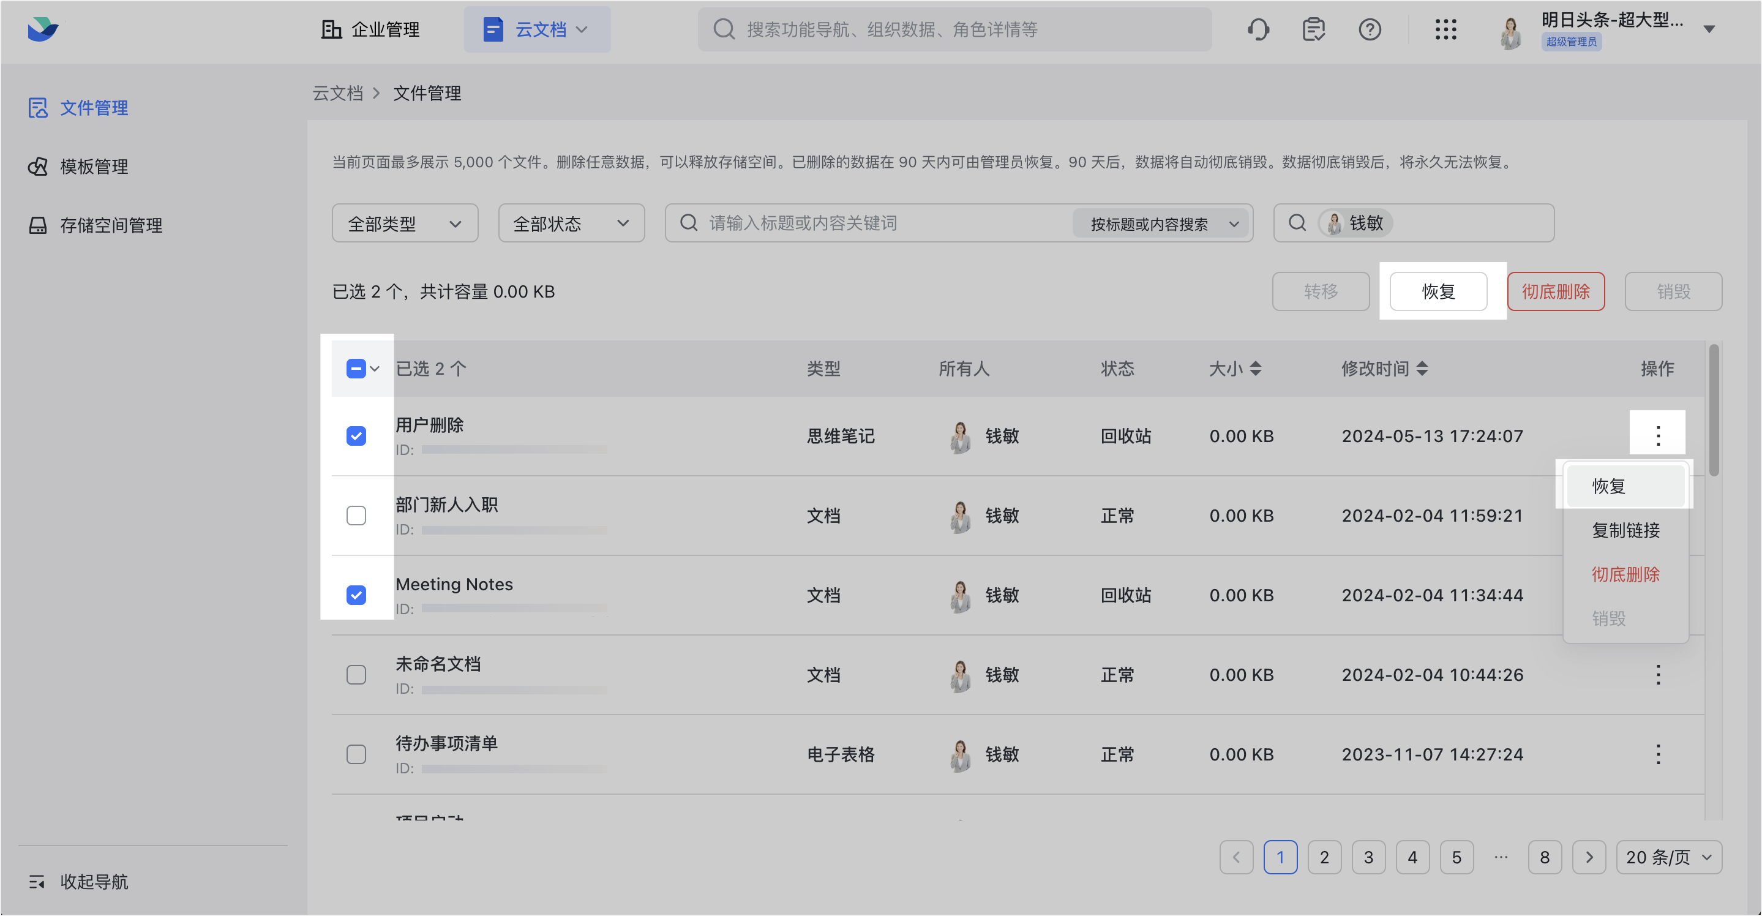Select 文件管理 in the sidebar
The image size is (1762, 916).
pyautogui.click(x=78, y=108)
